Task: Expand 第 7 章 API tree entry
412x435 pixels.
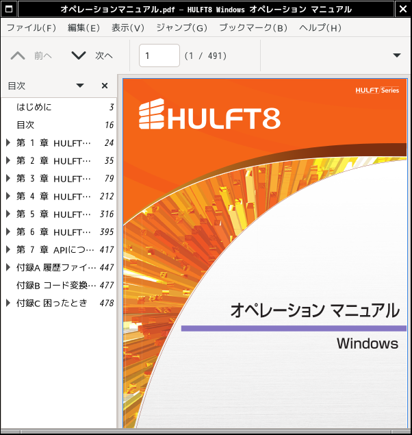Action: 8,249
